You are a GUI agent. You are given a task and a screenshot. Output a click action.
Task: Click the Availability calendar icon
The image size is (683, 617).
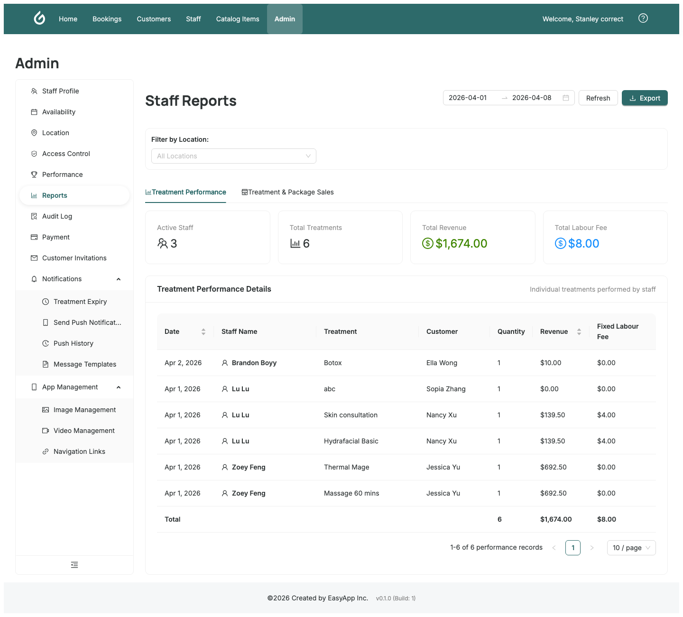point(34,112)
